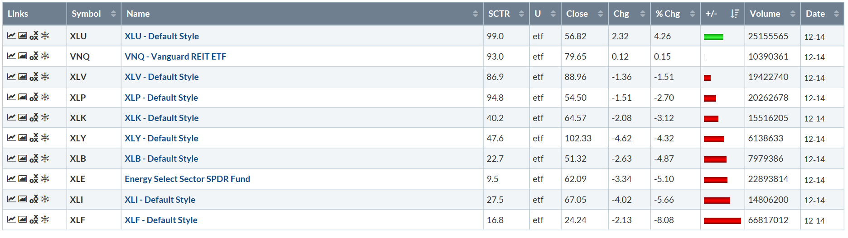Click the green +/- bar for XLU
This screenshot has height=238, width=848.
point(713,37)
